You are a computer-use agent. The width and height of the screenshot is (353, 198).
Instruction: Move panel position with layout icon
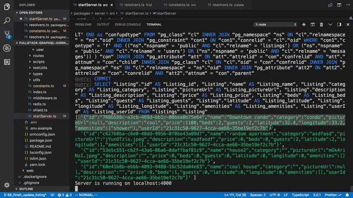click(339, 24)
